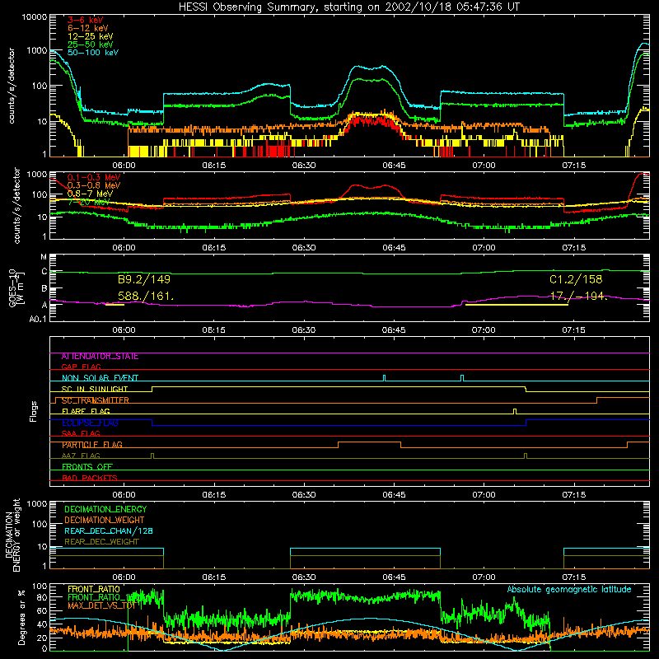Click the REAR_DEC_WEIGHT legend label
Viewport: 659px width, 659px height.
pos(101,542)
